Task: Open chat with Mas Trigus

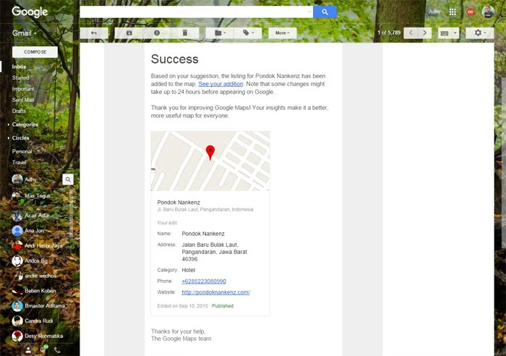Action: [31, 196]
